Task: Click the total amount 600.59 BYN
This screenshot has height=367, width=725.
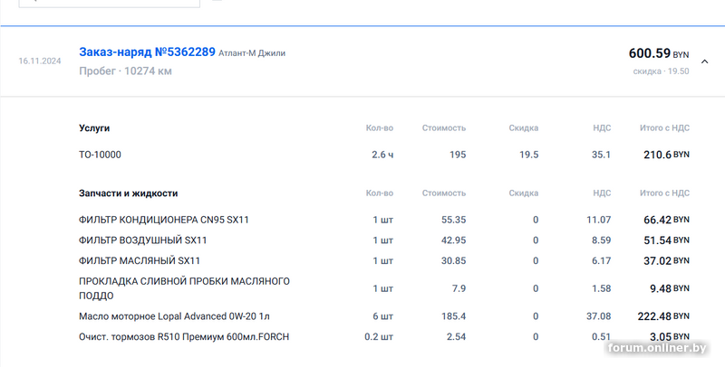Action: coord(659,54)
